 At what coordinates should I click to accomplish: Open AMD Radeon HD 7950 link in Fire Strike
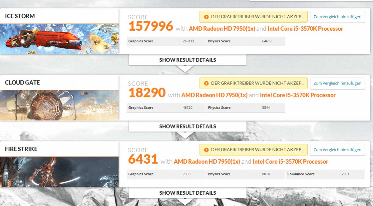[x=207, y=161]
